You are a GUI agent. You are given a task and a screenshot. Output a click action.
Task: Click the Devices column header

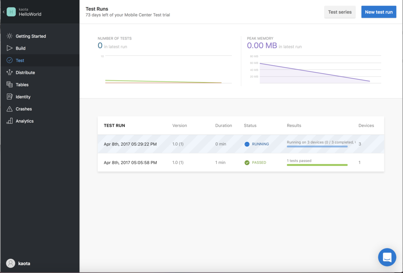coord(366,125)
